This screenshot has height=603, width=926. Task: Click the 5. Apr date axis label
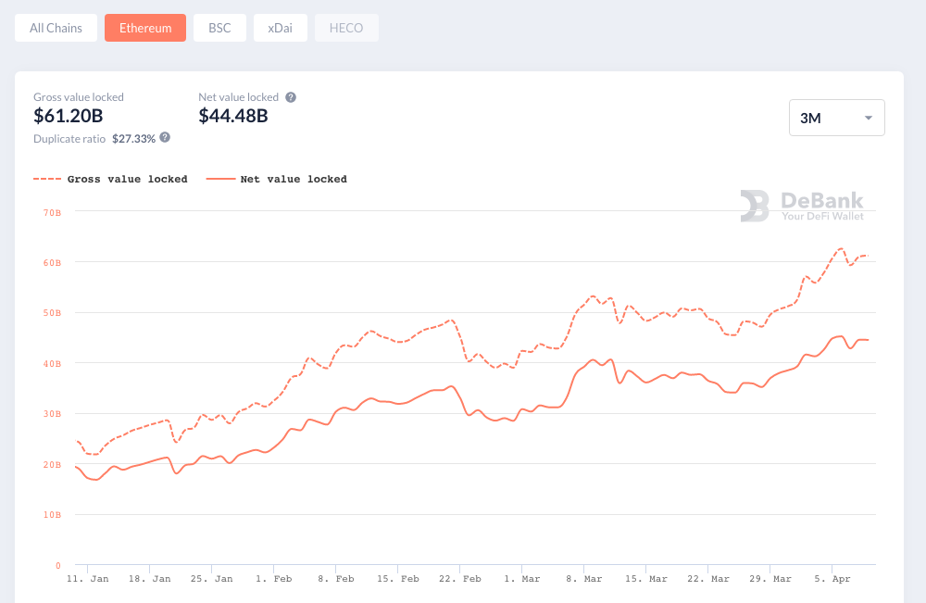coord(832,579)
